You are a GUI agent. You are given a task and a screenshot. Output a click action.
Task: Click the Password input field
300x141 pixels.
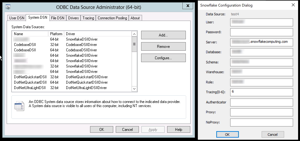[262, 32]
